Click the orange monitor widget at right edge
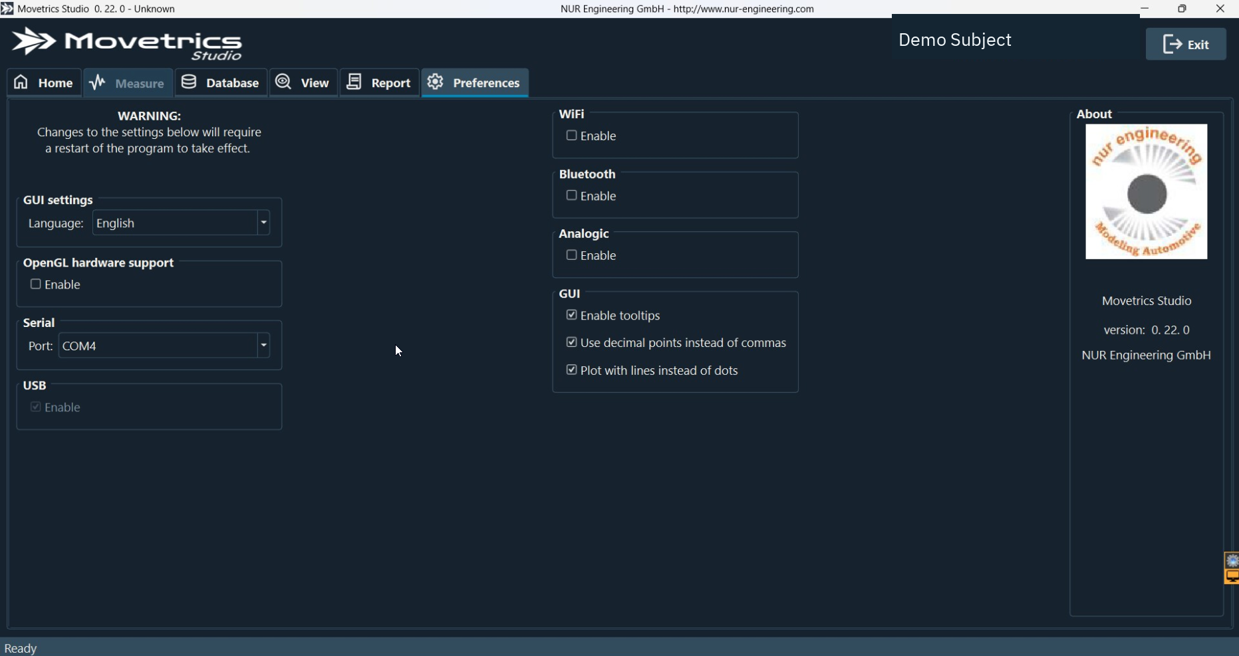This screenshot has width=1239, height=656. (x=1232, y=576)
